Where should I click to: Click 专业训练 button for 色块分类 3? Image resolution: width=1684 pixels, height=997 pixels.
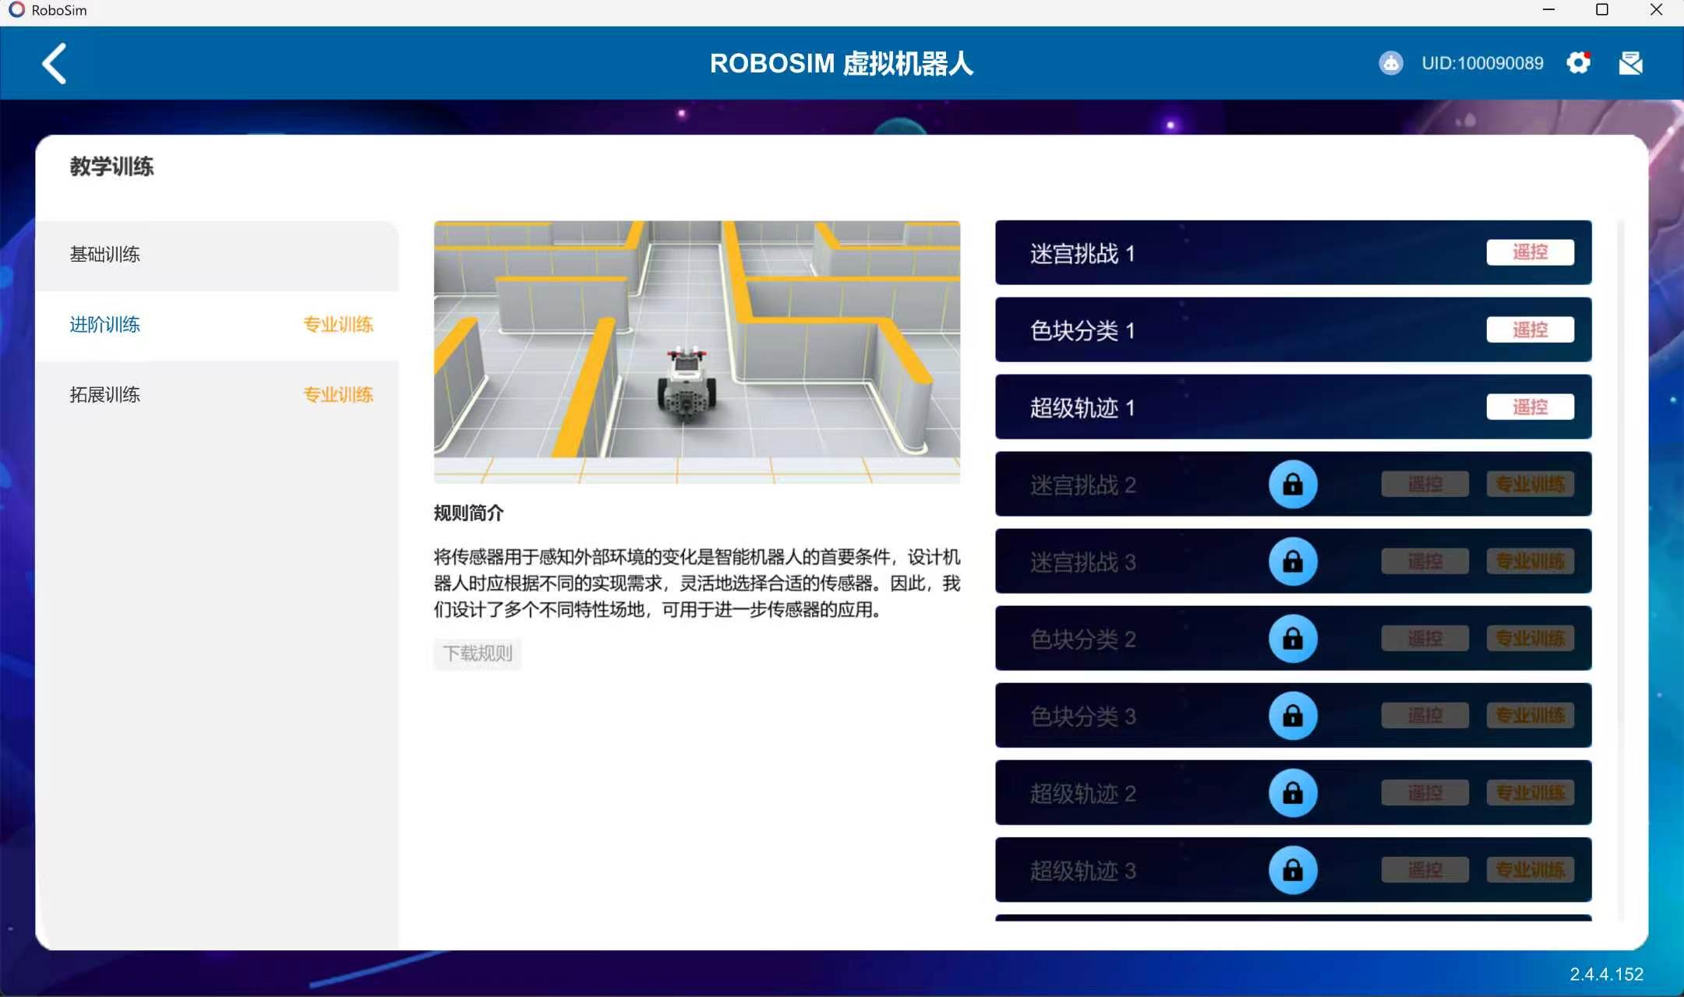[x=1530, y=716]
